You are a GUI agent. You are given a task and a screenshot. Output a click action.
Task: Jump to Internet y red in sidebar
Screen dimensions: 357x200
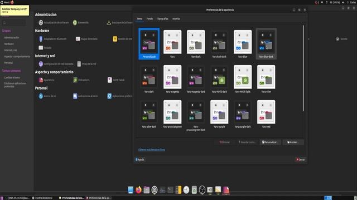[11, 50]
